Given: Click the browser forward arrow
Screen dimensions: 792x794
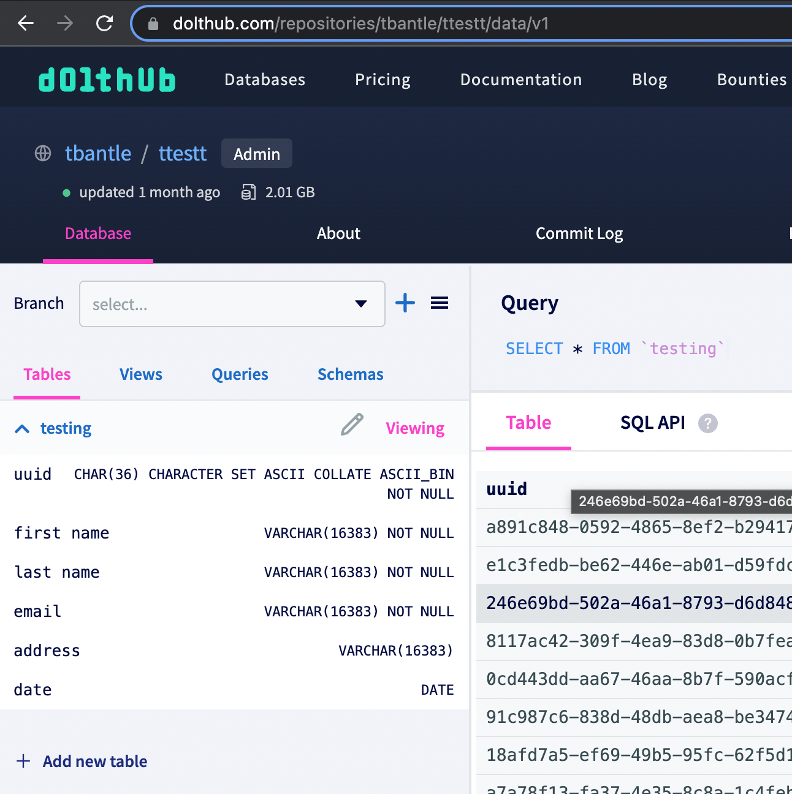Looking at the screenshot, I should click(65, 23).
